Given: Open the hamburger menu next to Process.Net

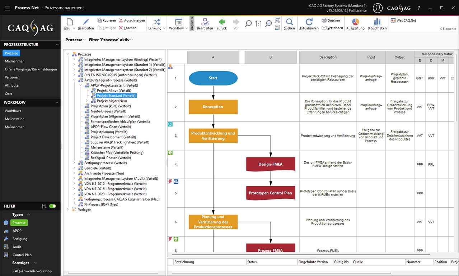Looking at the screenshot, I should click(8, 8).
